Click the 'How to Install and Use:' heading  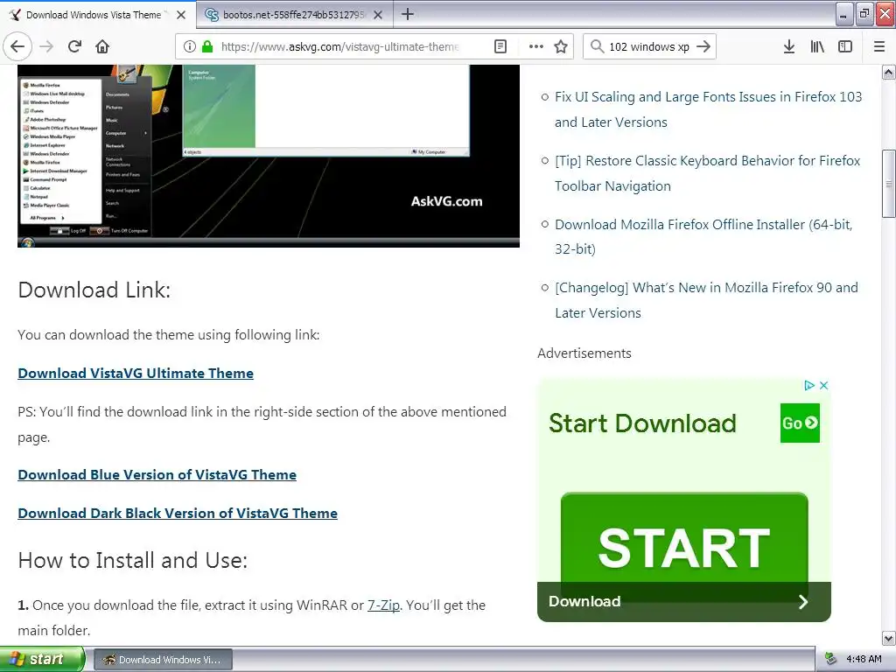point(133,560)
